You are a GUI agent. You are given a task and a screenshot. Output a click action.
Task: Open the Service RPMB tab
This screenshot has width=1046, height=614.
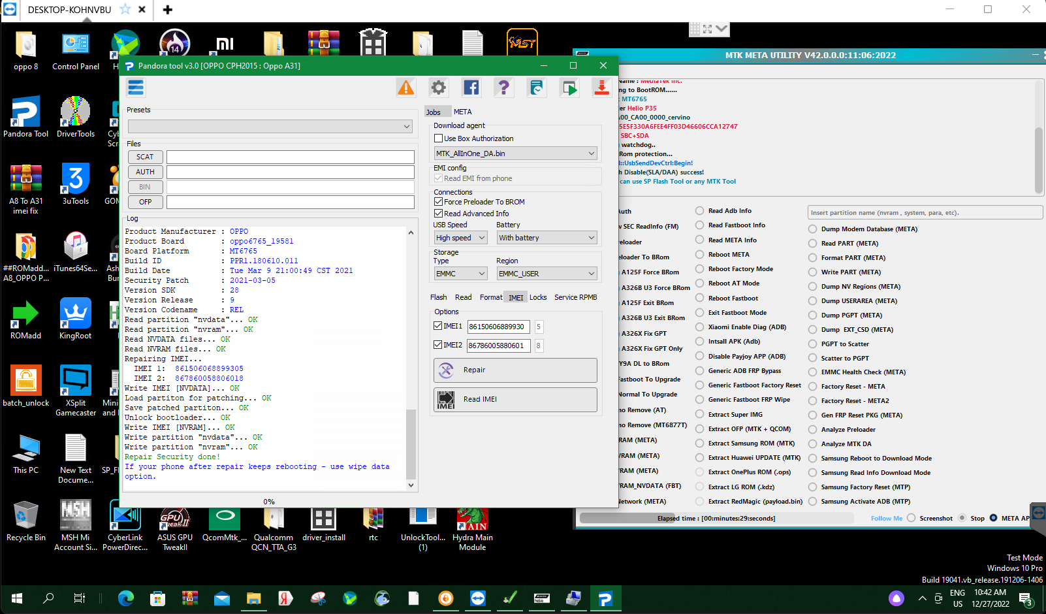pos(576,297)
